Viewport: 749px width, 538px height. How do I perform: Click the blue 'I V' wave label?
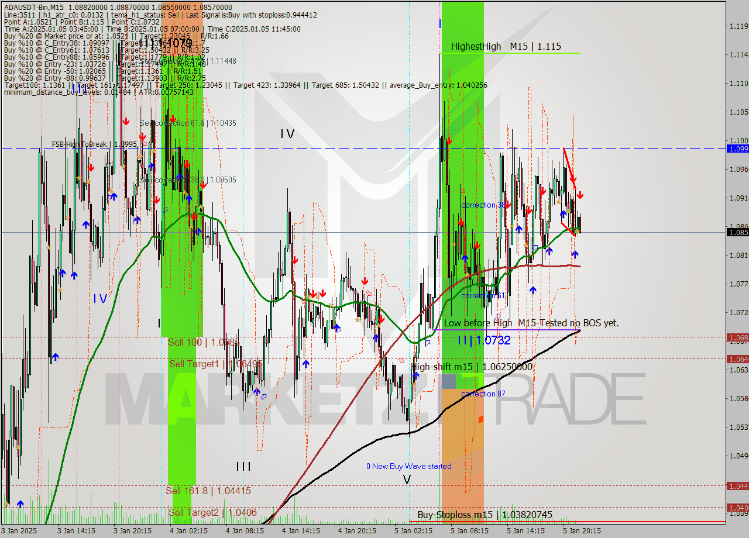[x=100, y=299]
